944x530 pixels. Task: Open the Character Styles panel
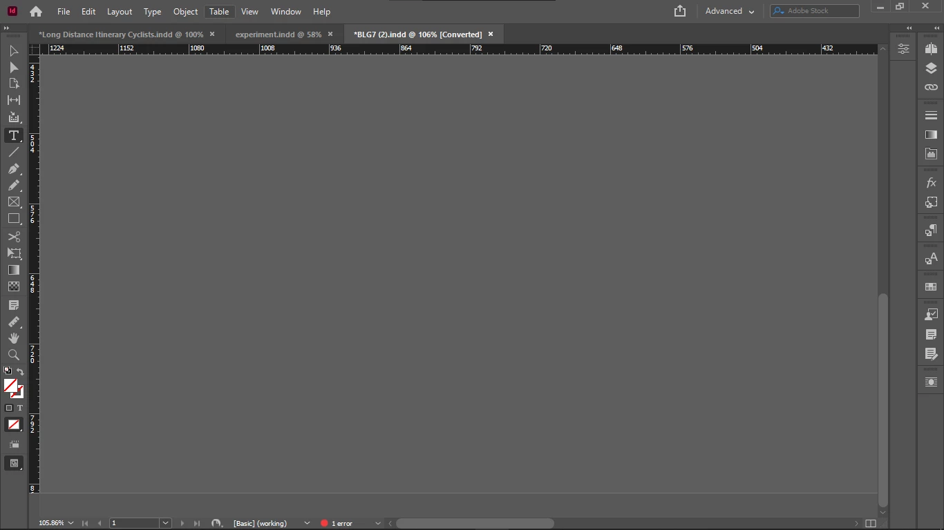point(931,259)
